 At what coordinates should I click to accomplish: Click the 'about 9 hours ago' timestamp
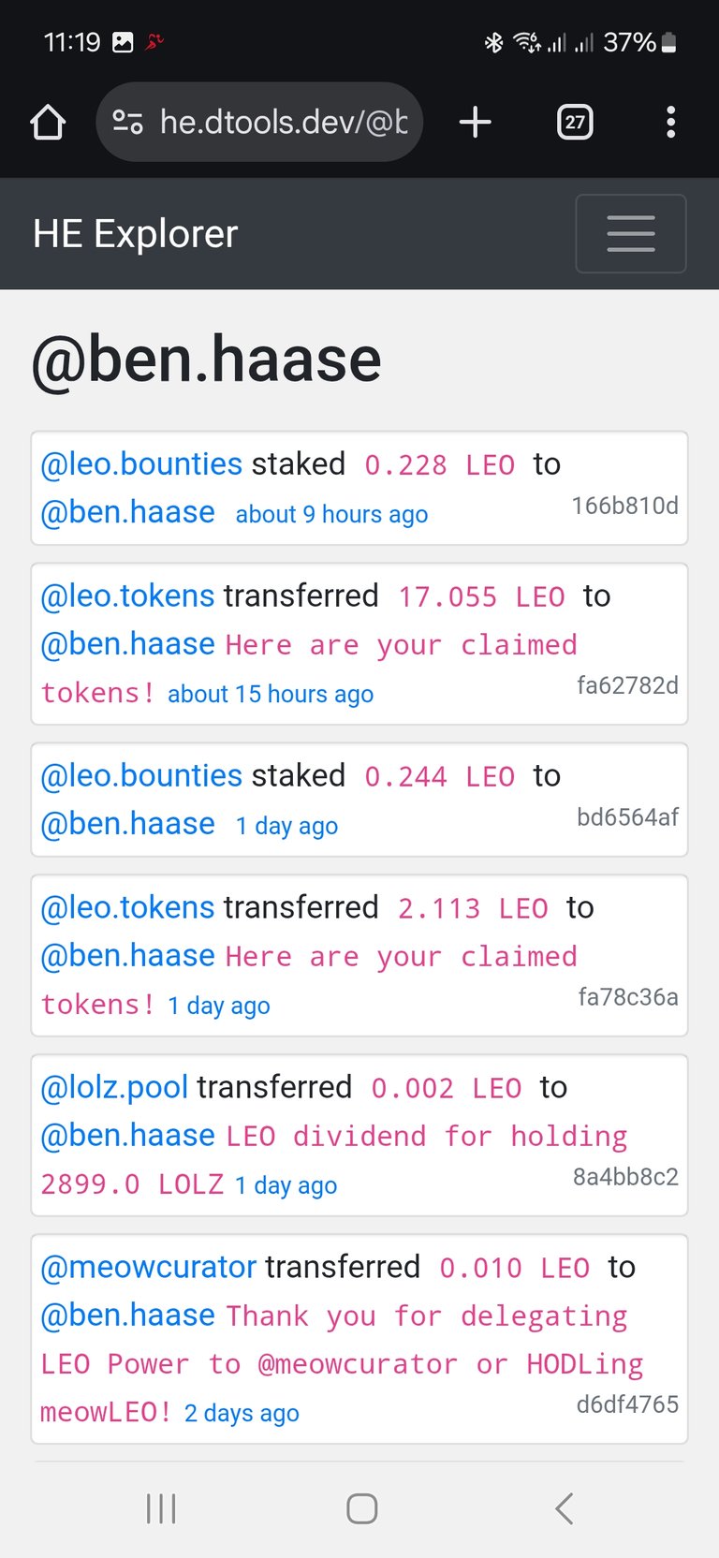[331, 514]
